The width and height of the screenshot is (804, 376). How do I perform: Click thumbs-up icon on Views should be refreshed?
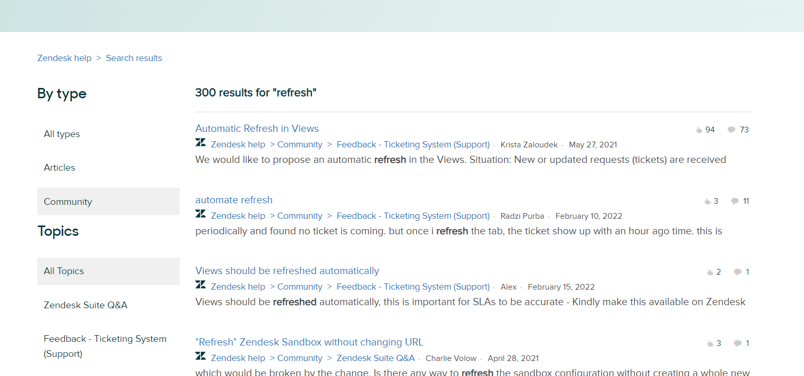pyautogui.click(x=710, y=272)
